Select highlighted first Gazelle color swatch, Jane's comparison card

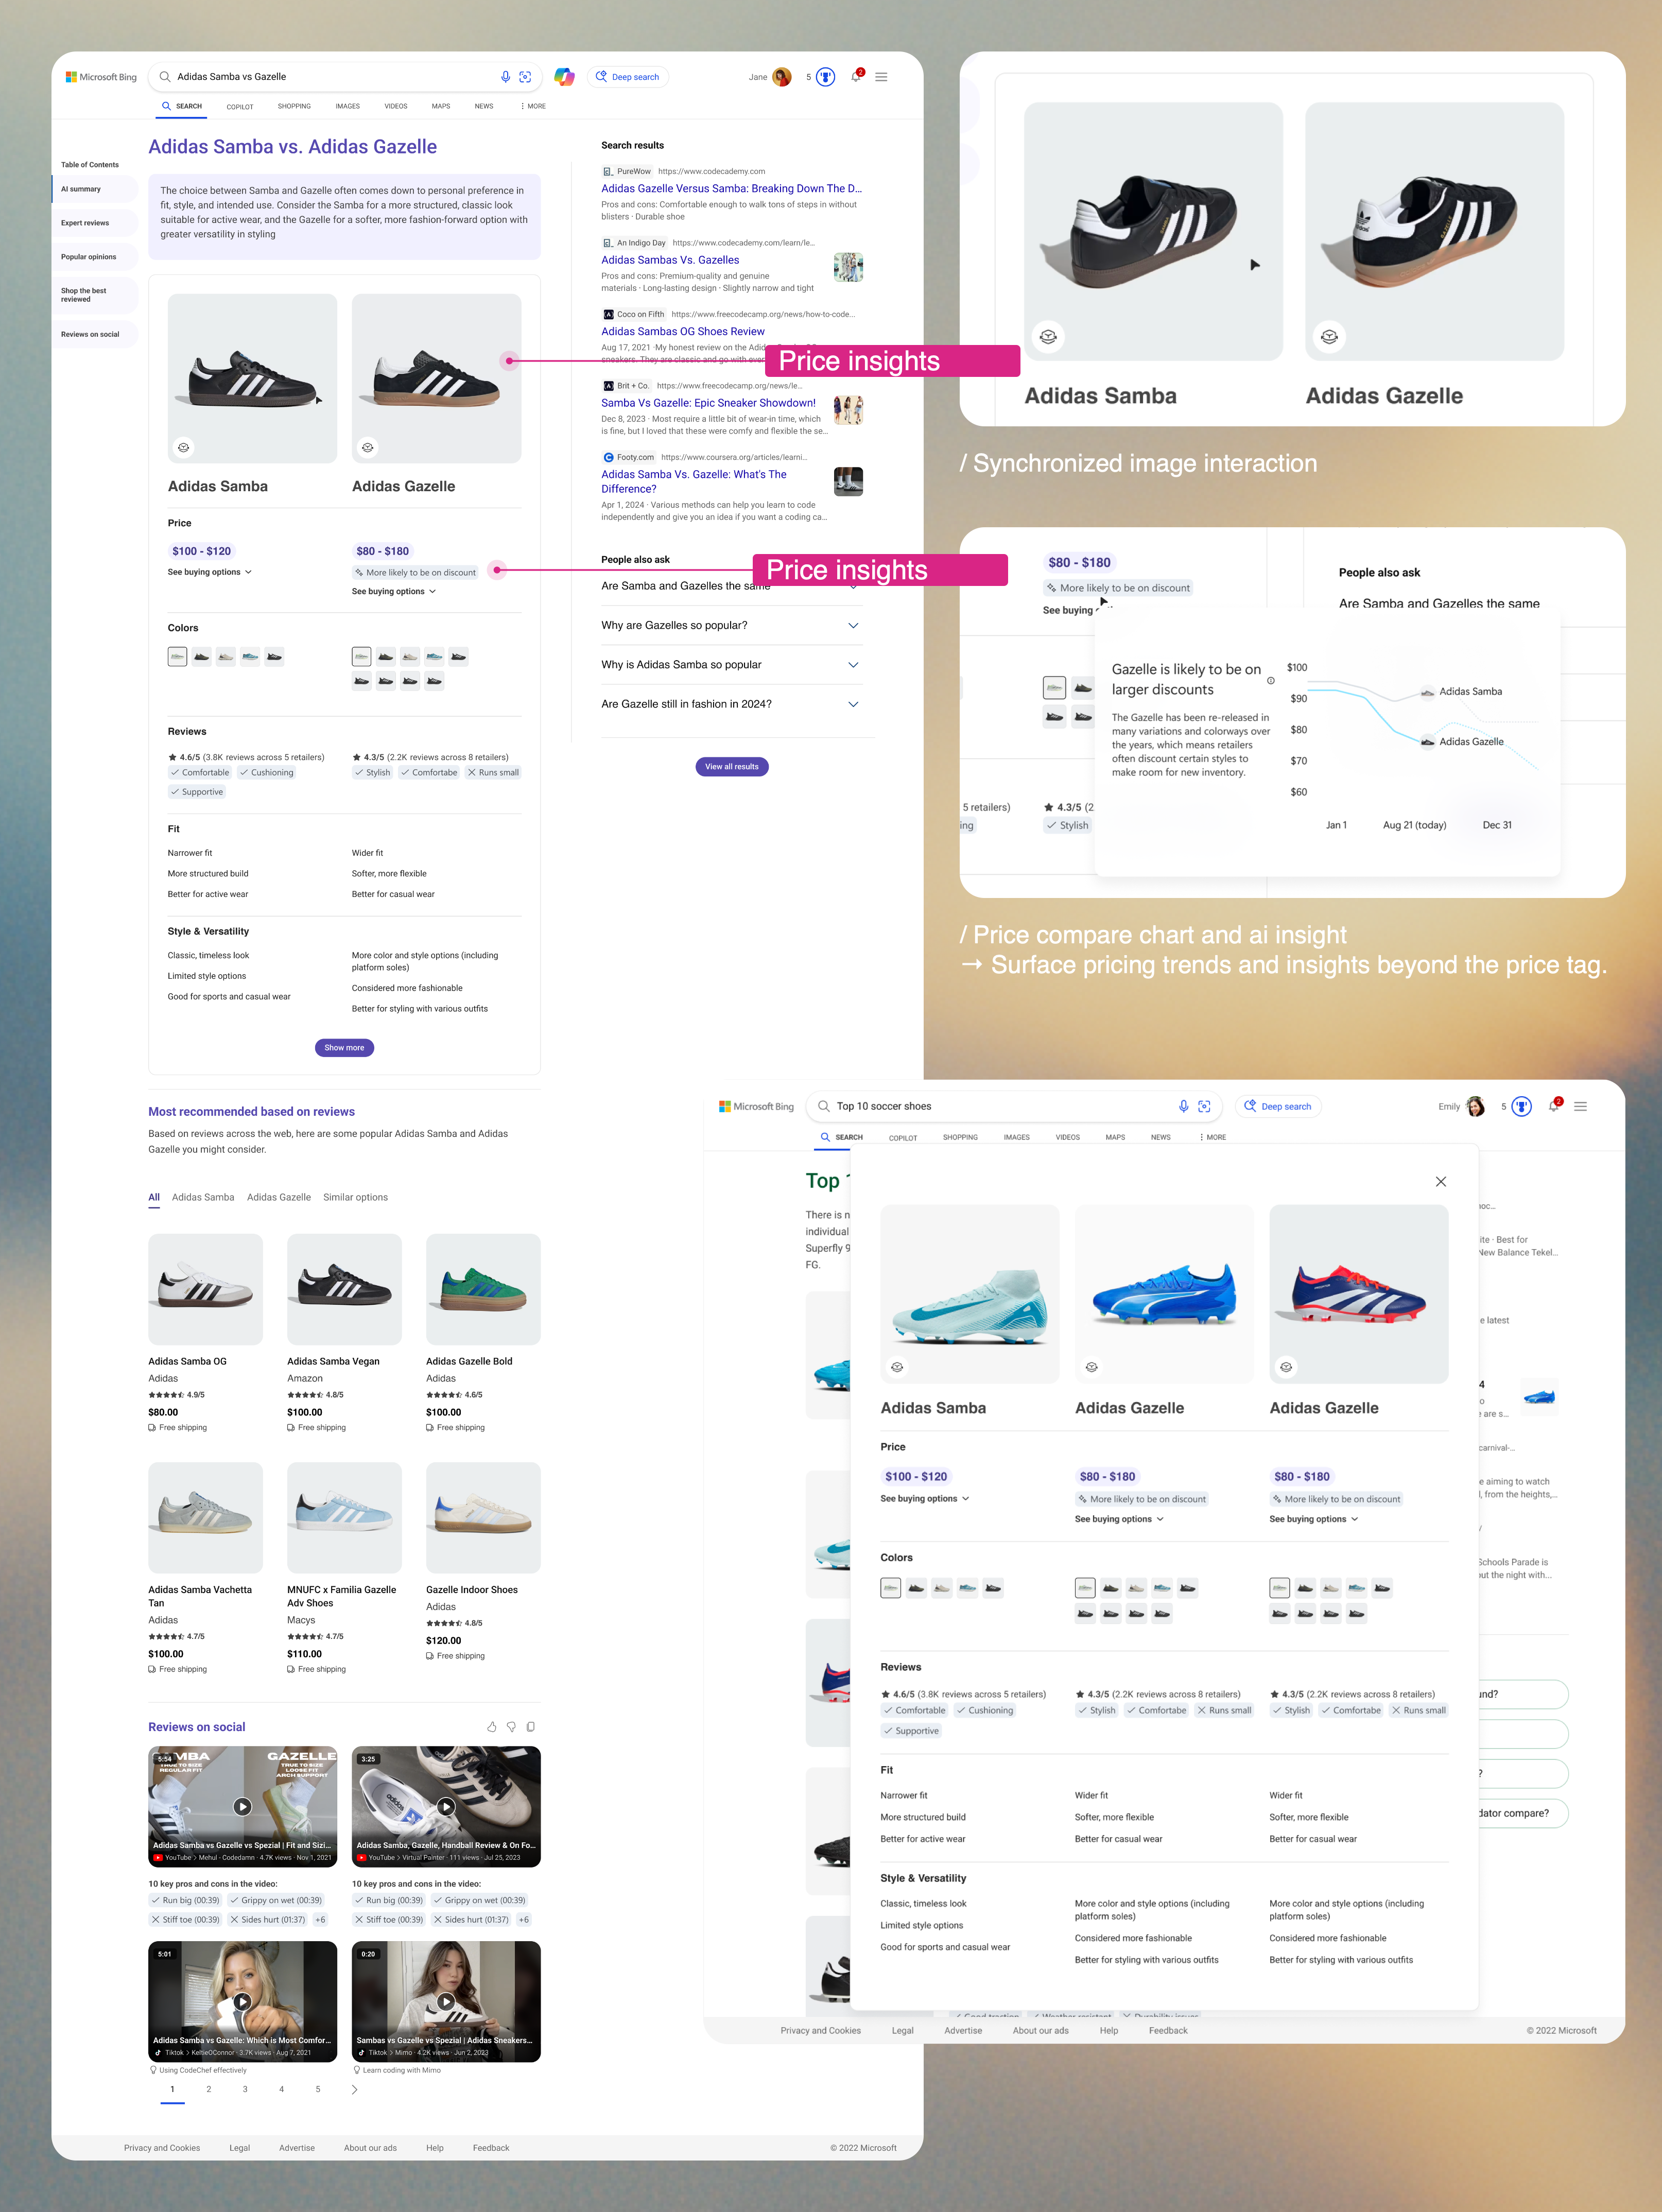[x=361, y=657]
